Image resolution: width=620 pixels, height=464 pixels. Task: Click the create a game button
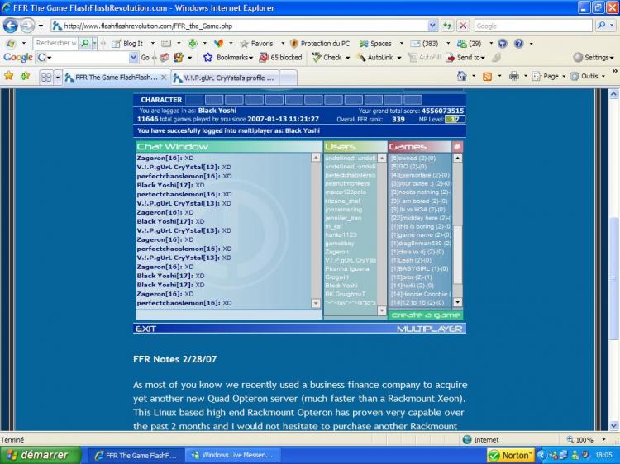pos(426,315)
